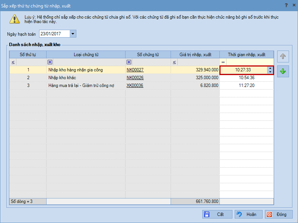Click the = filter operator under Thời gian nhập, xuất
The image size is (298, 223).
click(x=223, y=62)
